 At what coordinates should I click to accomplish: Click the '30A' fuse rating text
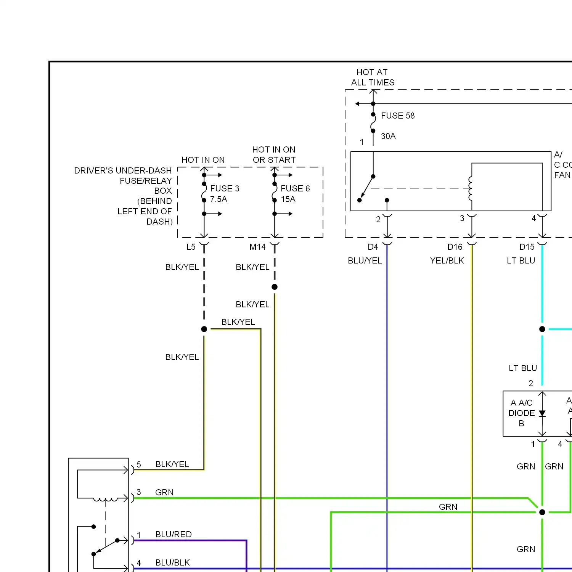(388, 136)
